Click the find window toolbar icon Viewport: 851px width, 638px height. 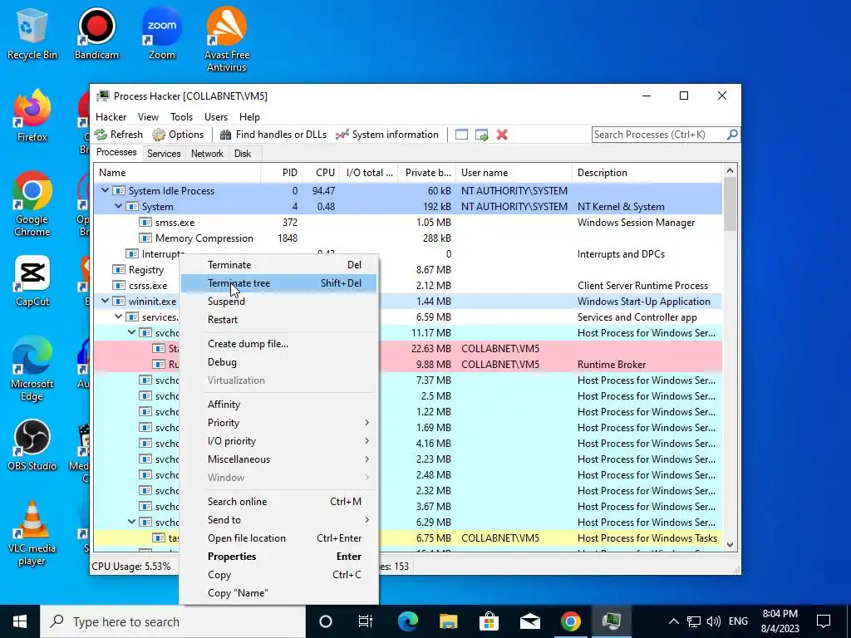pos(461,135)
